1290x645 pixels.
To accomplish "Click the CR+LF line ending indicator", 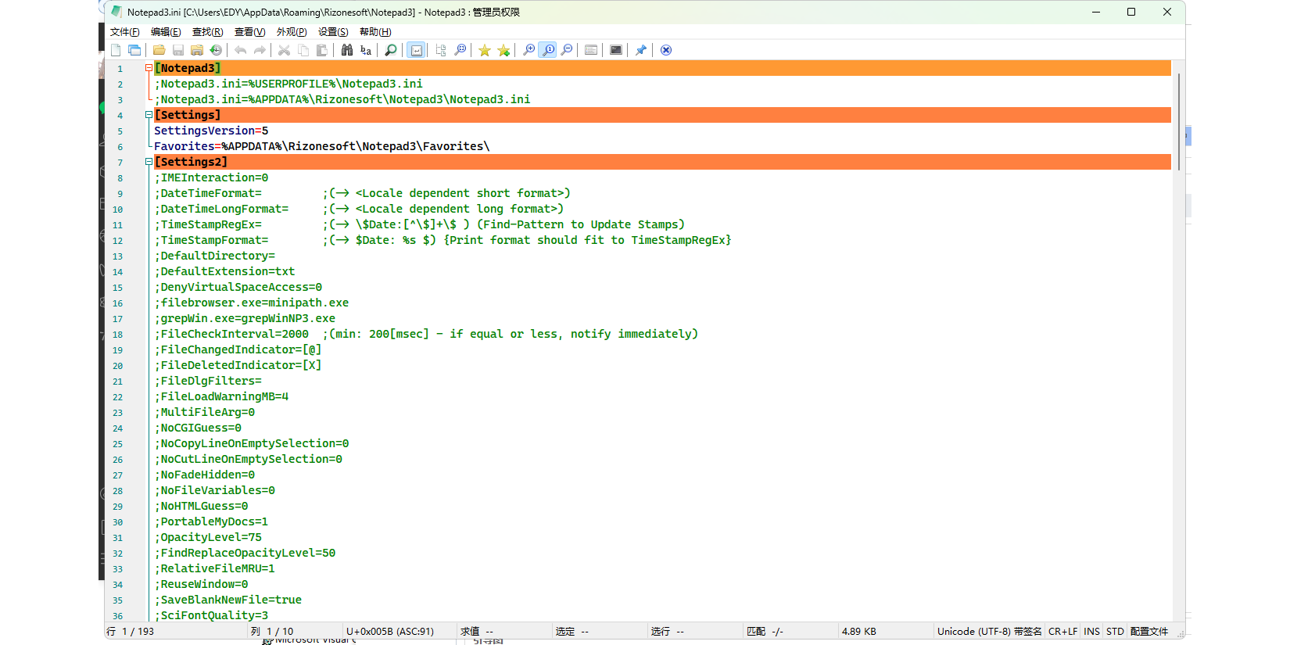I will click(x=1062, y=632).
